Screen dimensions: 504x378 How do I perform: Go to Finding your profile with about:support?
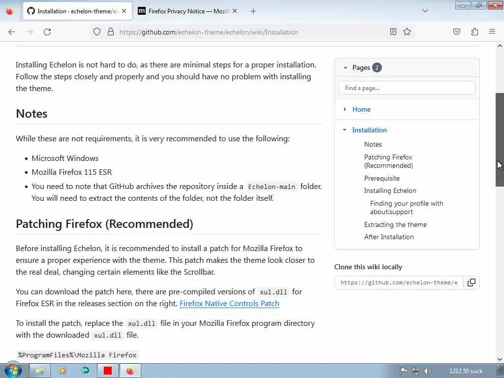pos(406,208)
